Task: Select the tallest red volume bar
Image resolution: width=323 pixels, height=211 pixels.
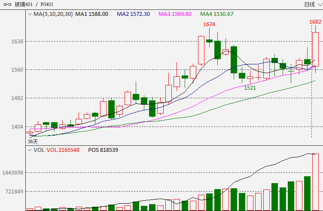Action: tap(315, 182)
